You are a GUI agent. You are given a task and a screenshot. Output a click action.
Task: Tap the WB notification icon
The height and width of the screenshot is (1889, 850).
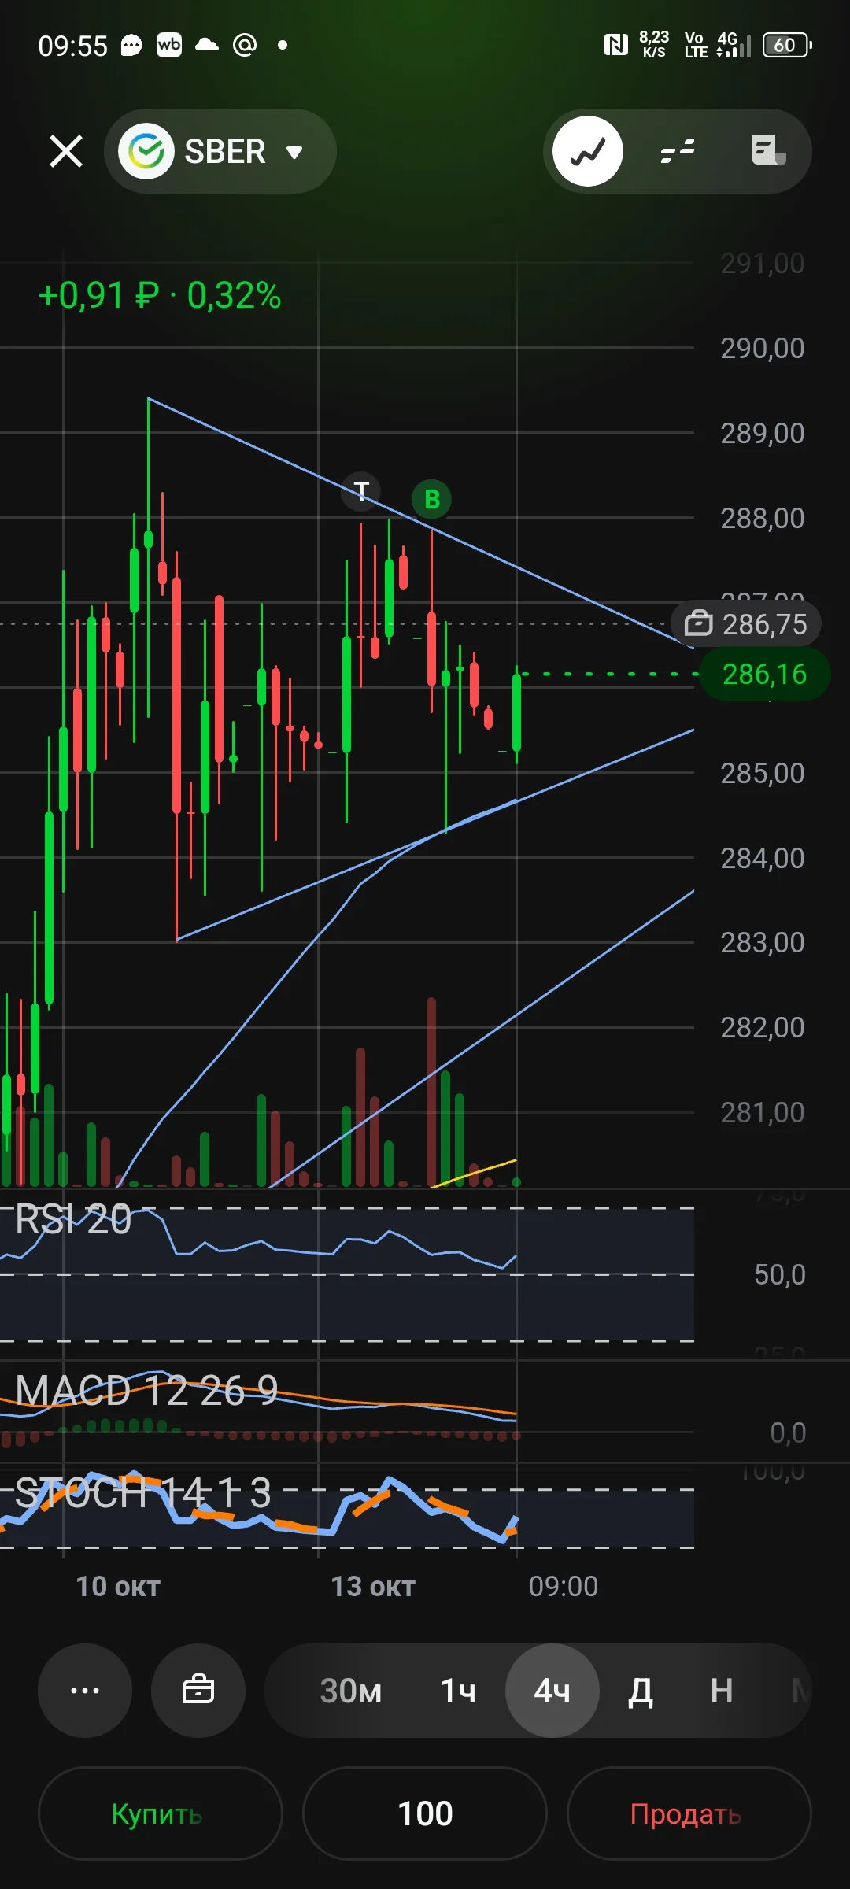click(x=169, y=45)
